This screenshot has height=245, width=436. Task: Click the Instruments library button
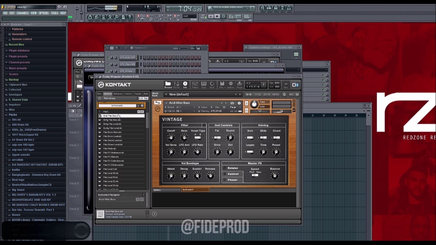pos(118,105)
